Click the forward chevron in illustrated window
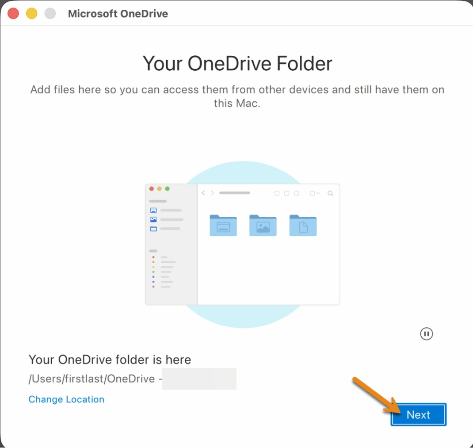Viewport: 473px width, 448px height. (212, 193)
